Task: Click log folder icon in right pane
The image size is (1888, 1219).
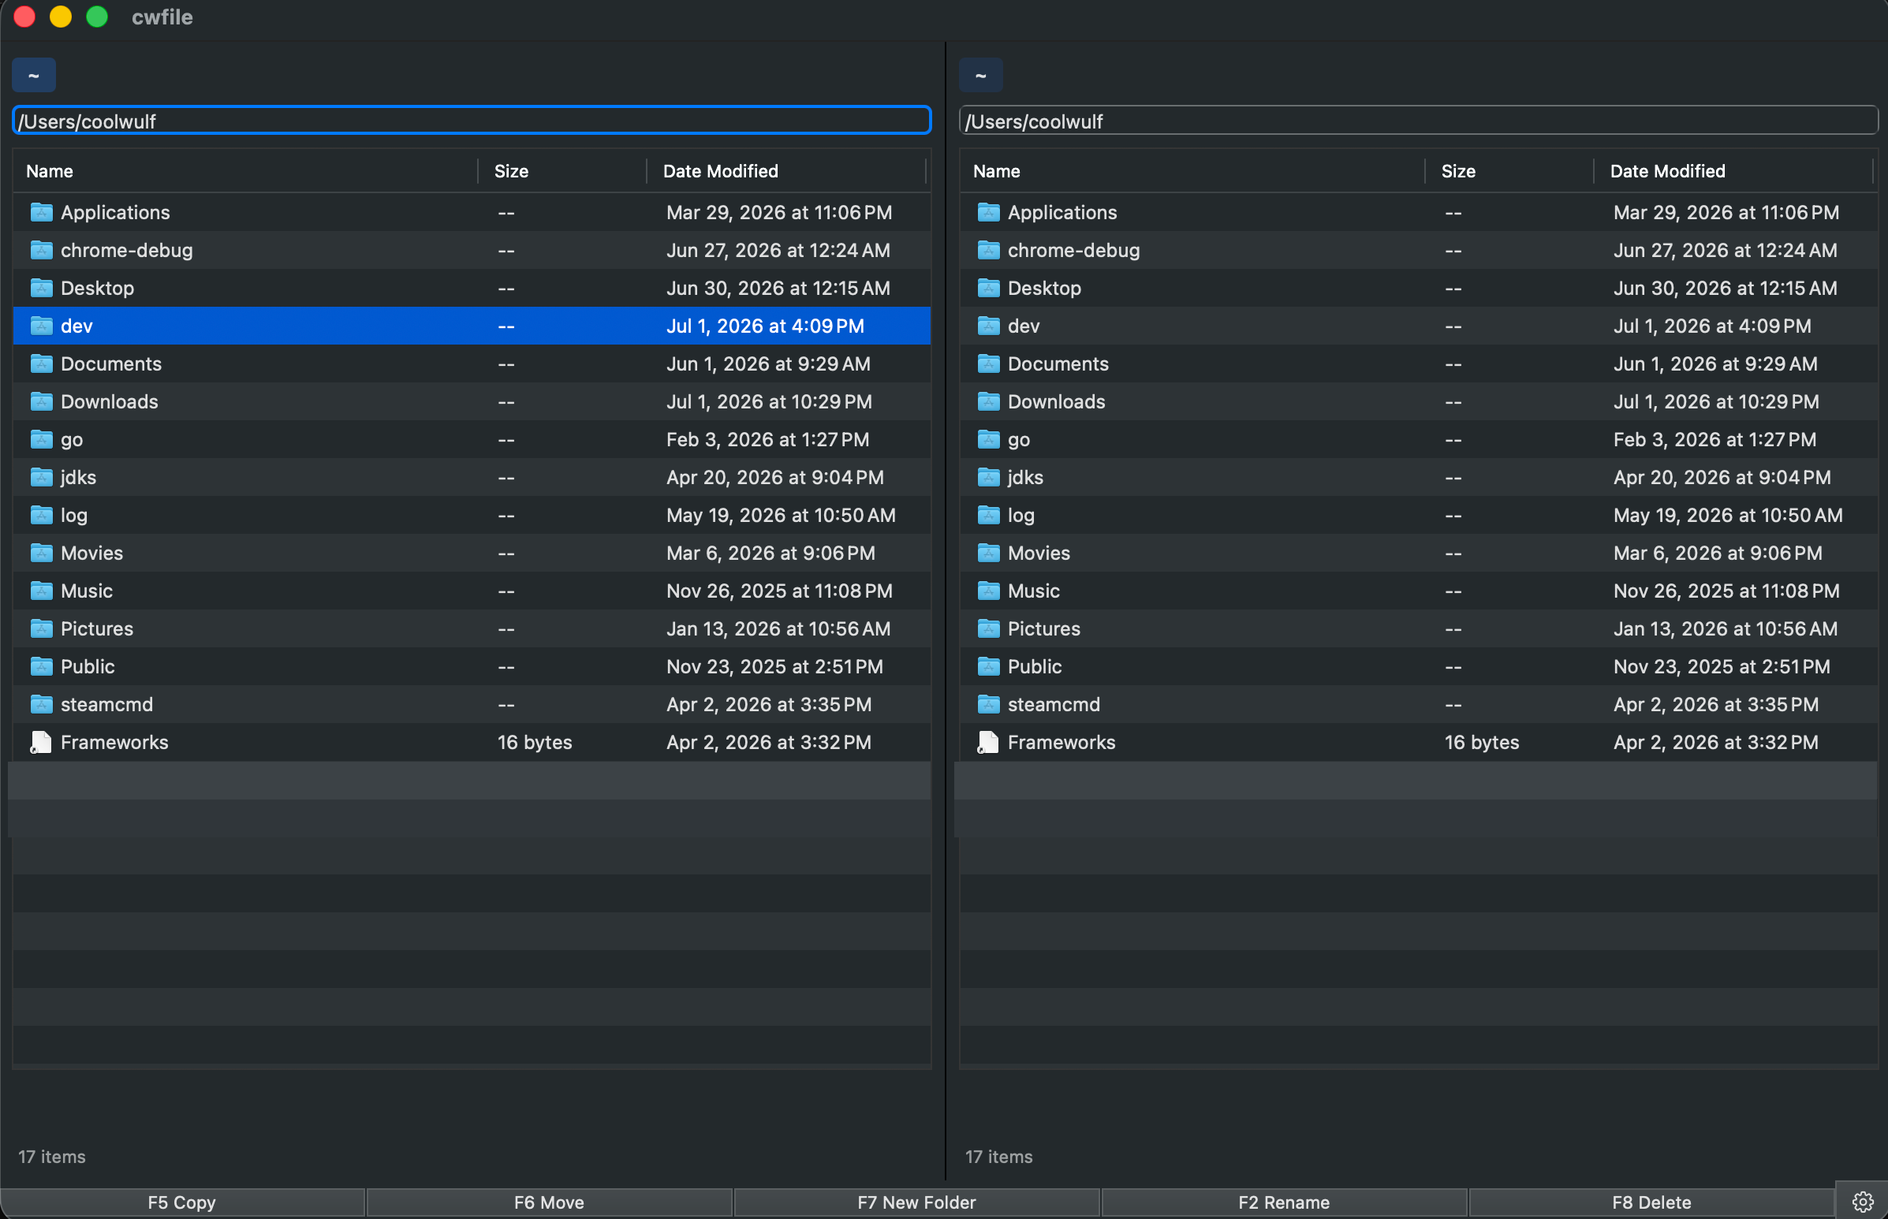Action: coord(988,516)
